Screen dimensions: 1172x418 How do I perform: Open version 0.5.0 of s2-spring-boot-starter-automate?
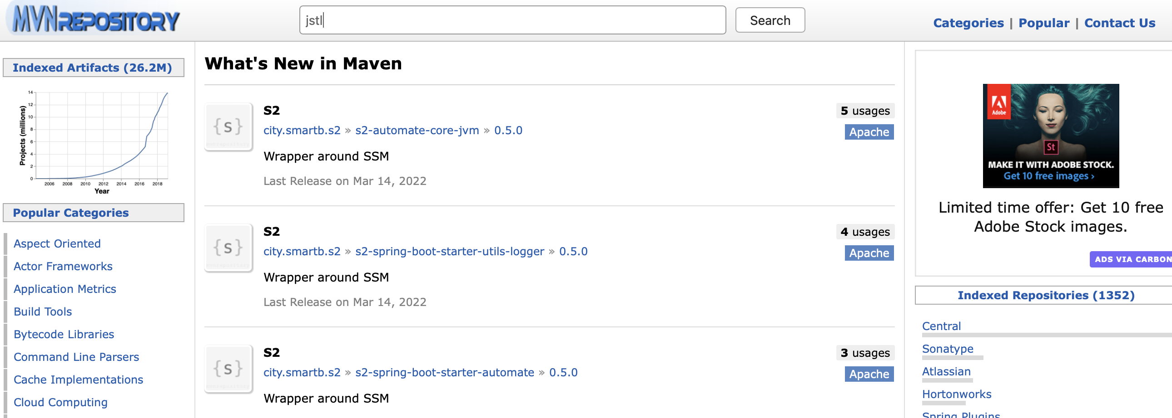coord(563,373)
